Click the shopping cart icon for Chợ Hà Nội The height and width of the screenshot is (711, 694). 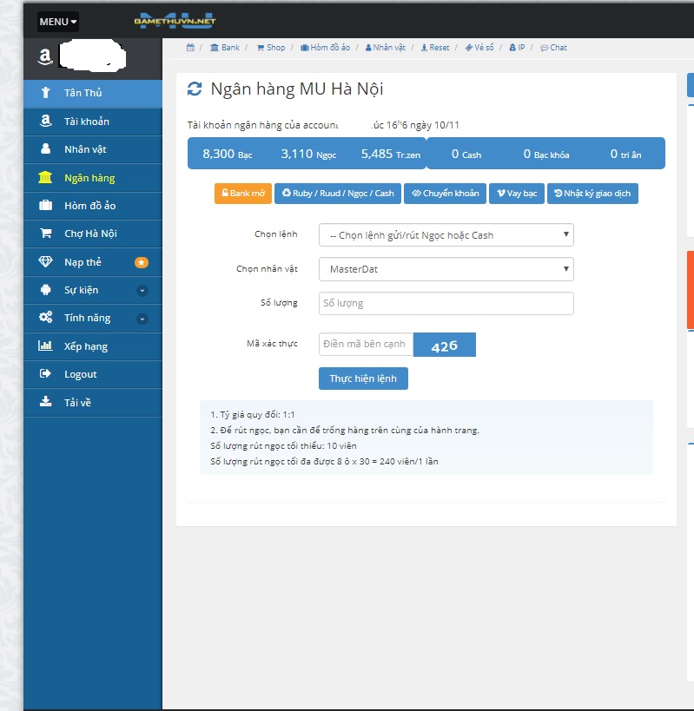tap(45, 234)
